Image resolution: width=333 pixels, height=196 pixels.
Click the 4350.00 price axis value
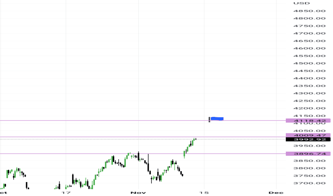coord(309,86)
